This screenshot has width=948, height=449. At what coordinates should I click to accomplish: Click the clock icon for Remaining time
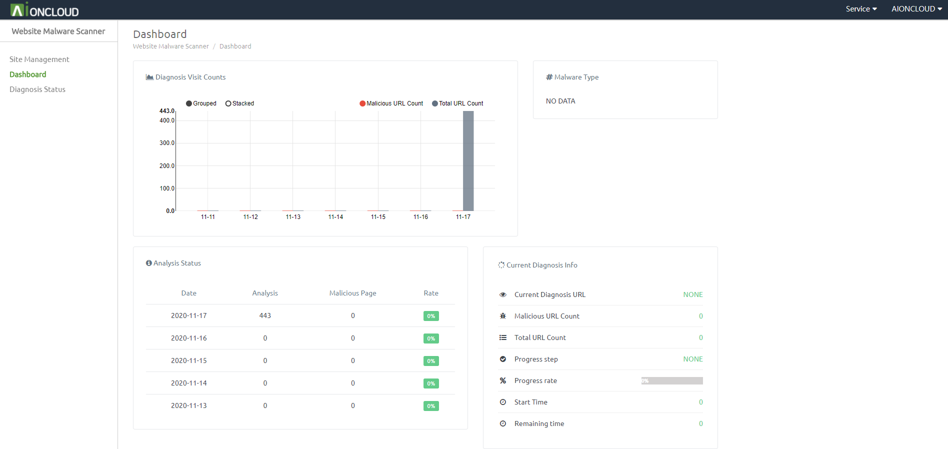click(503, 424)
